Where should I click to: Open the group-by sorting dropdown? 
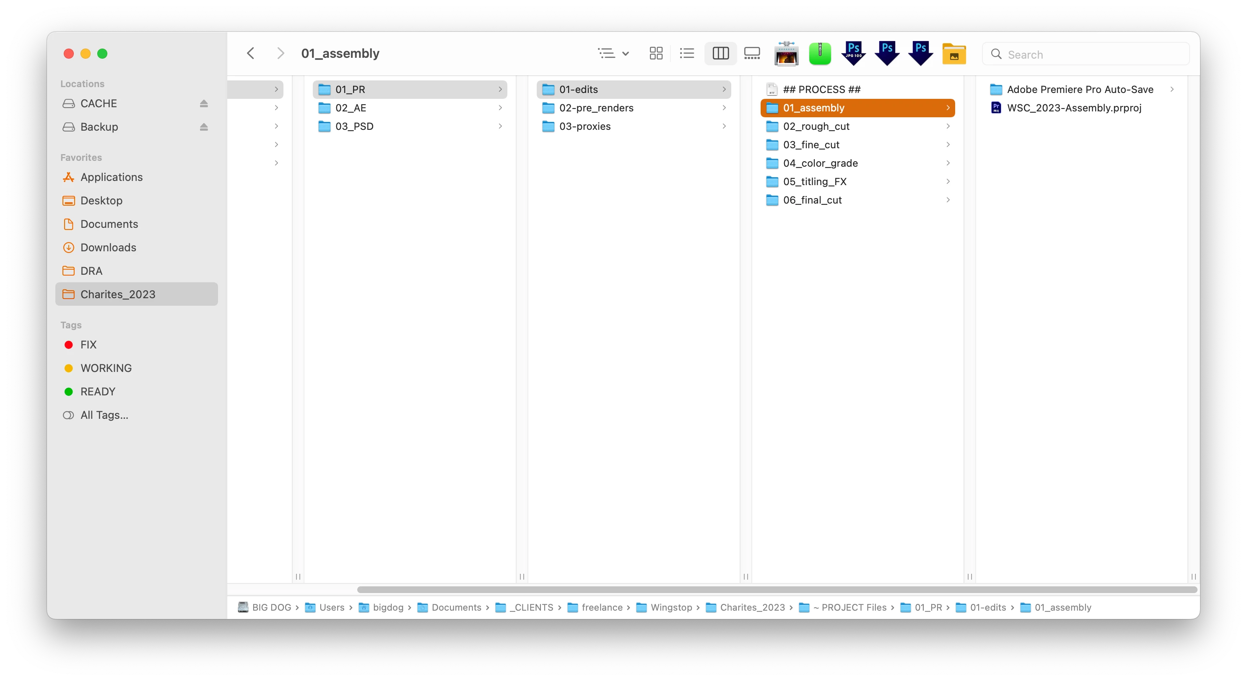[613, 53]
